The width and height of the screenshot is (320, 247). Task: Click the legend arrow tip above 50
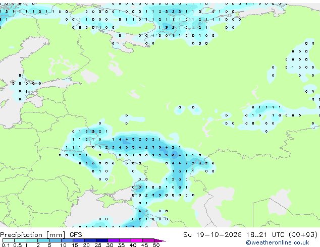160,240
